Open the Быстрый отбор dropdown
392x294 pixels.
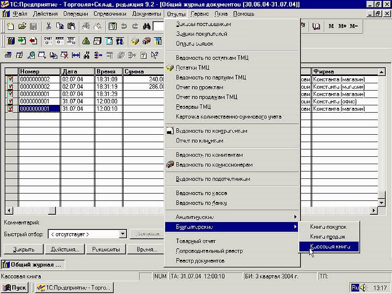[122, 234]
